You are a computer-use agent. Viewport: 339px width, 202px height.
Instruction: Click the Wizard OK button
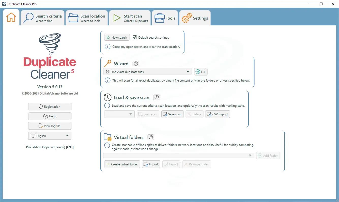coord(201,72)
